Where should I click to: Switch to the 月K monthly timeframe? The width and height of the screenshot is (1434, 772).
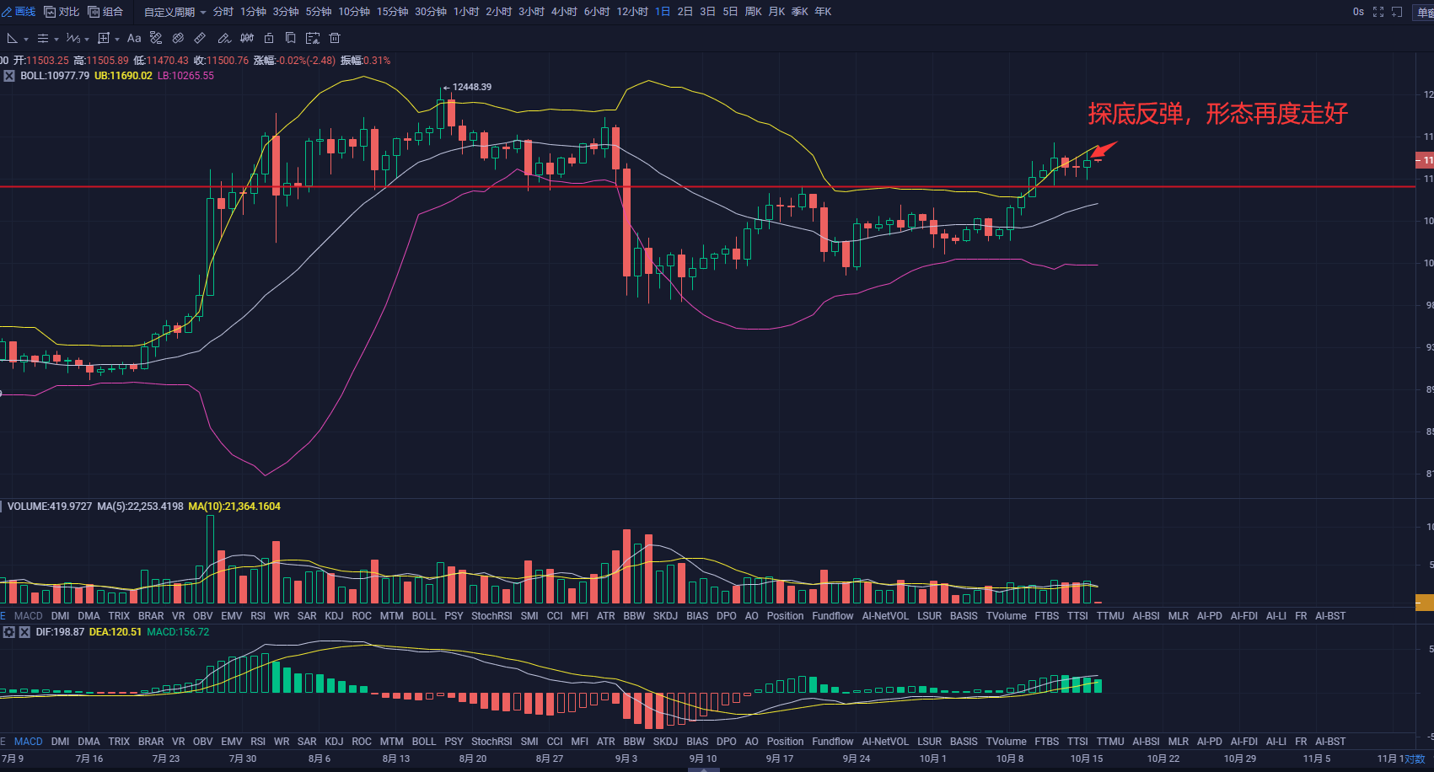(776, 12)
